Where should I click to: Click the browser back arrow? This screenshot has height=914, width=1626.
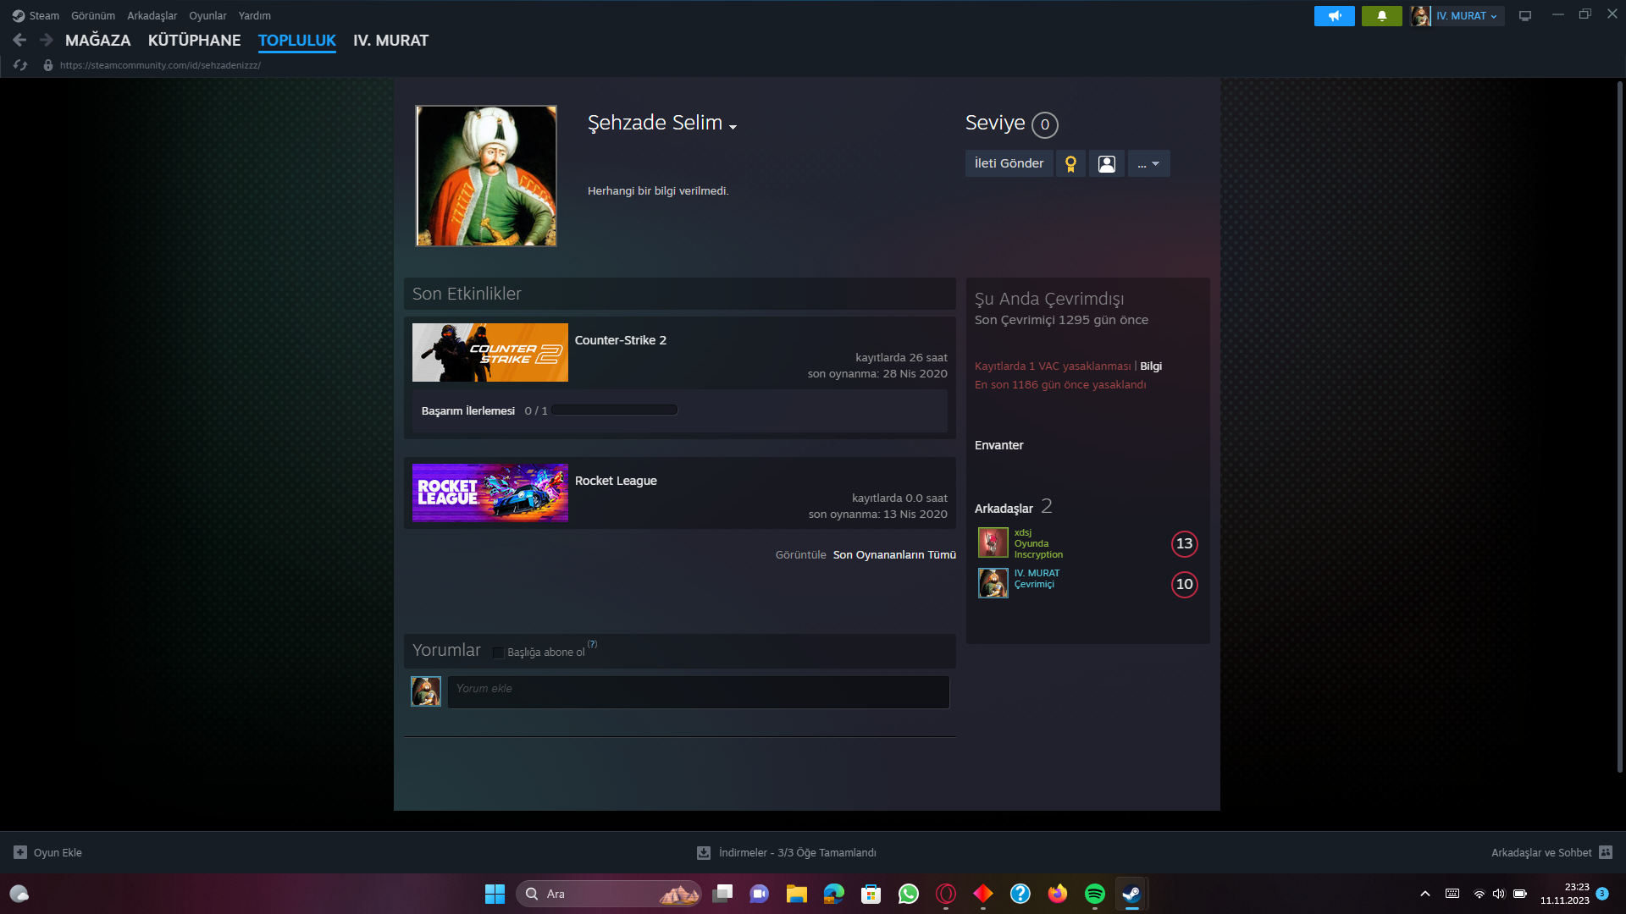pos(20,40)
